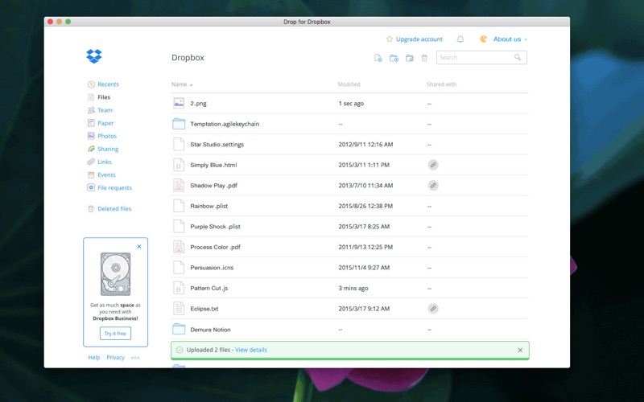
Task: Select the 2.png file name
Action: tap(198, 104)
